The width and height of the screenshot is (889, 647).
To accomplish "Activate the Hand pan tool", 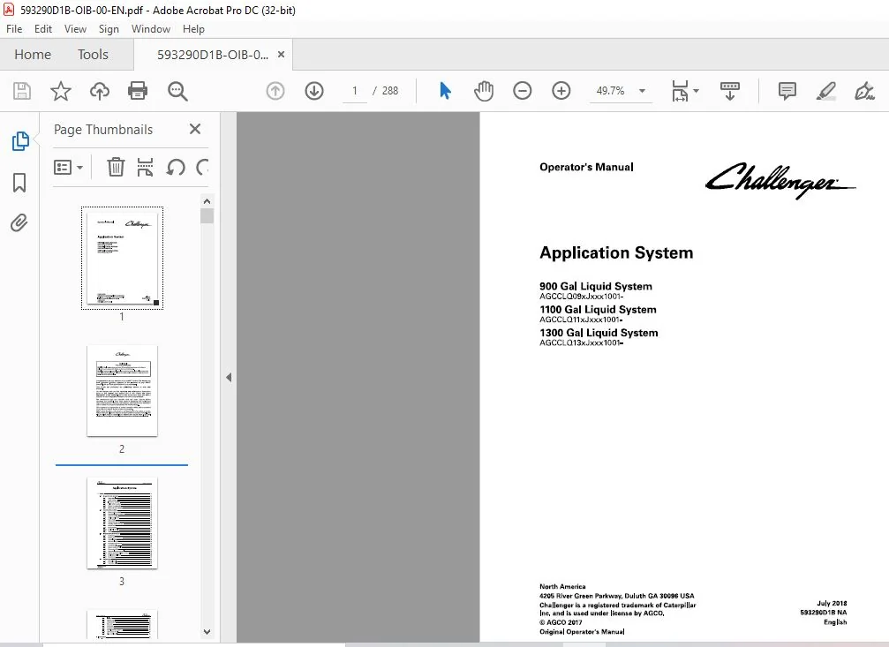I will (484, 91).
